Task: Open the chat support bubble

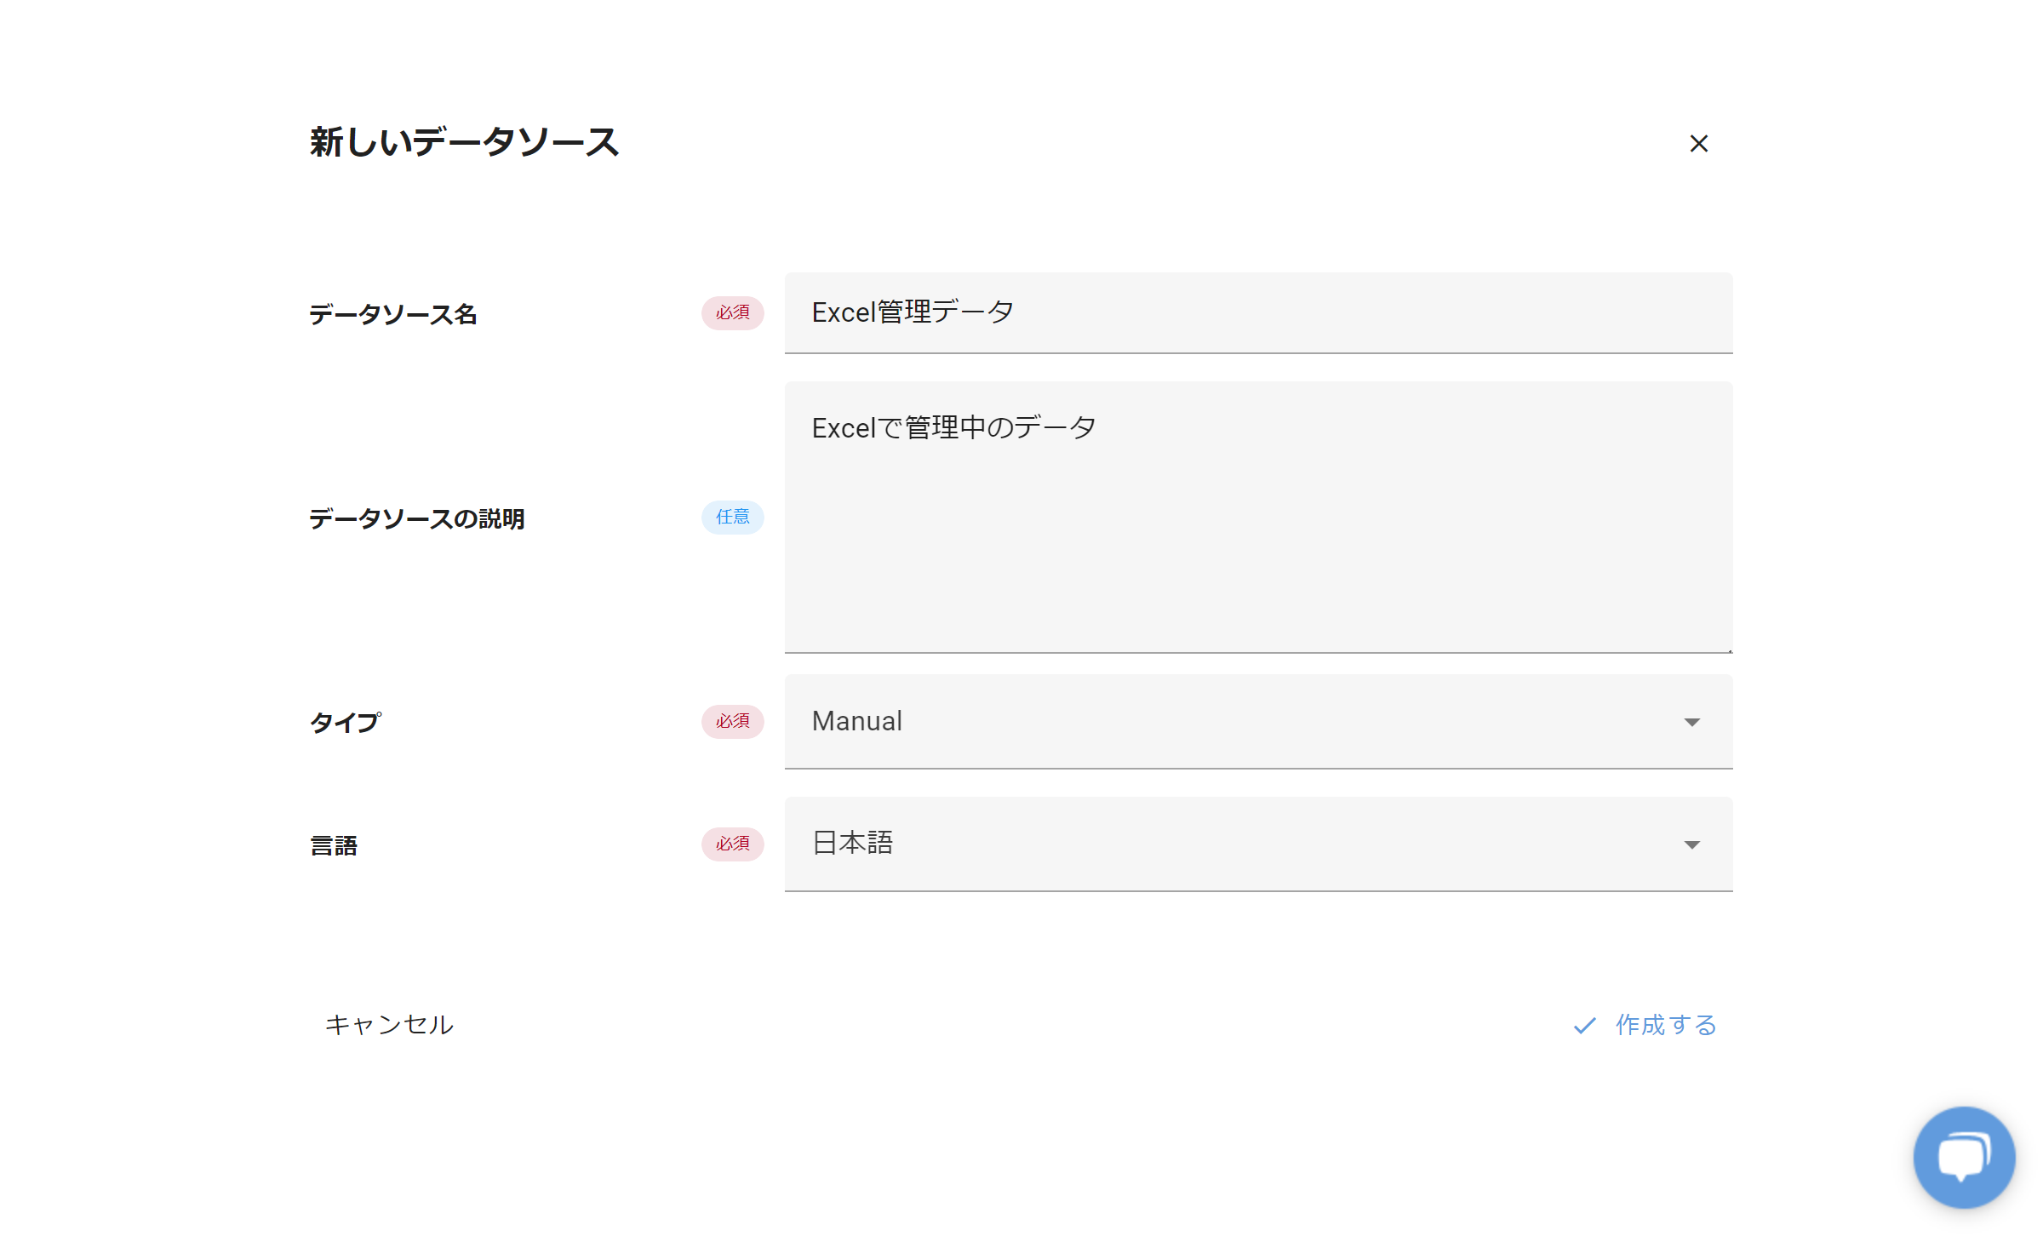Action: [1963, 1157]
